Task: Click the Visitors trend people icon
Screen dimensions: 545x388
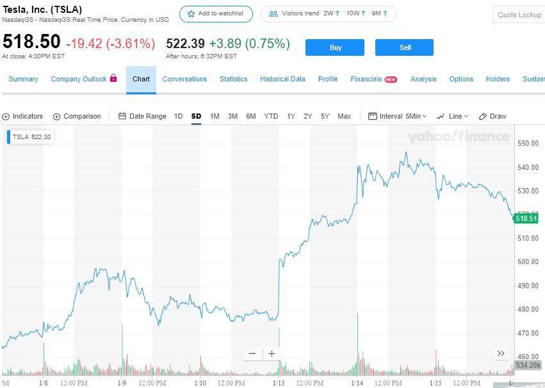Action: tap(273, 13)
